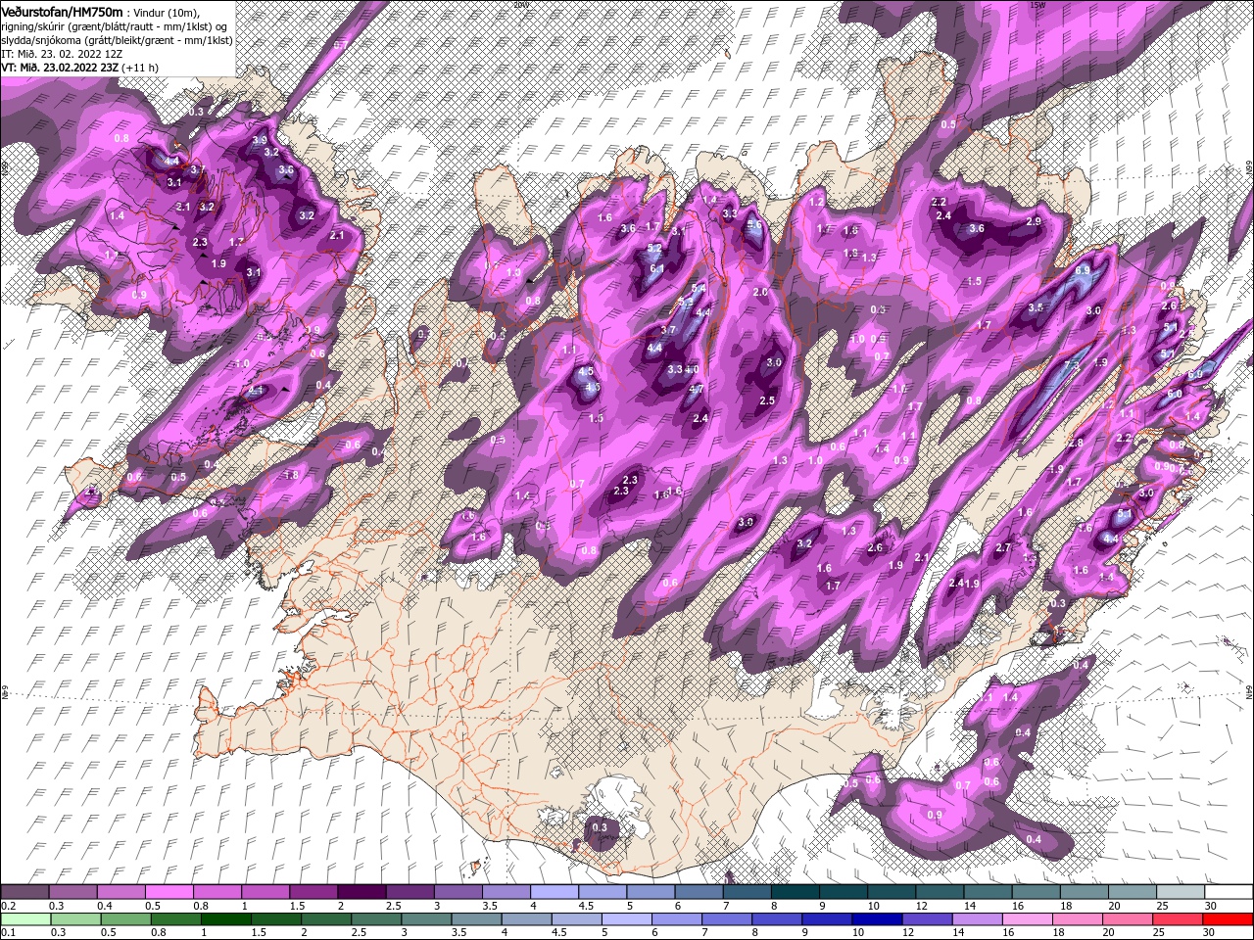Pick the darkest purple upper swatch starting at 2

click(362, 892)
